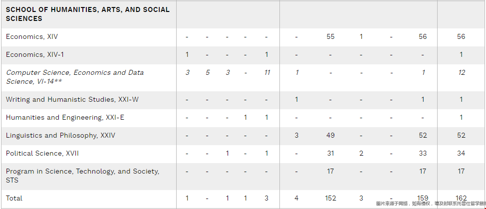This screenshot has width=486, height=209.
Task: Select the italic 12 total value
Action: [462, 72]
